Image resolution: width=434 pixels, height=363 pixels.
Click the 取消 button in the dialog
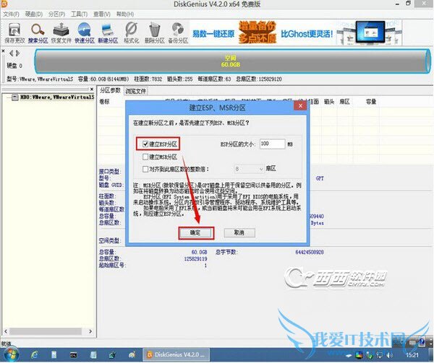coord(239,232)
